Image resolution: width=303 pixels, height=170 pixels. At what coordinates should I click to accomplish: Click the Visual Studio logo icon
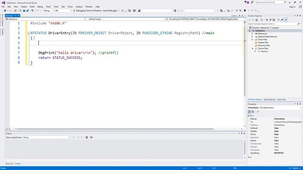3,3
